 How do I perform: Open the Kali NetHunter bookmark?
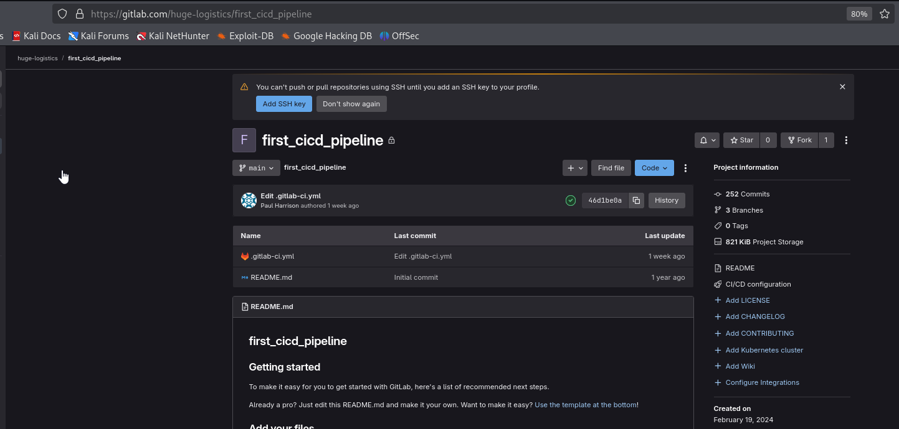(173, 36)
